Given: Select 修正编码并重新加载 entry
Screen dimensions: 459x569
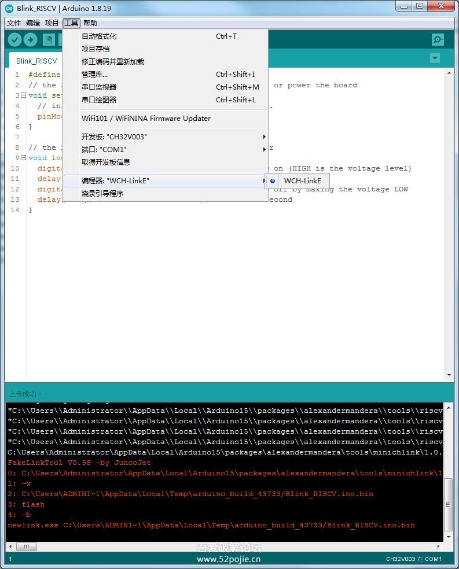Looking at the screenshot, I should [166, 62].
